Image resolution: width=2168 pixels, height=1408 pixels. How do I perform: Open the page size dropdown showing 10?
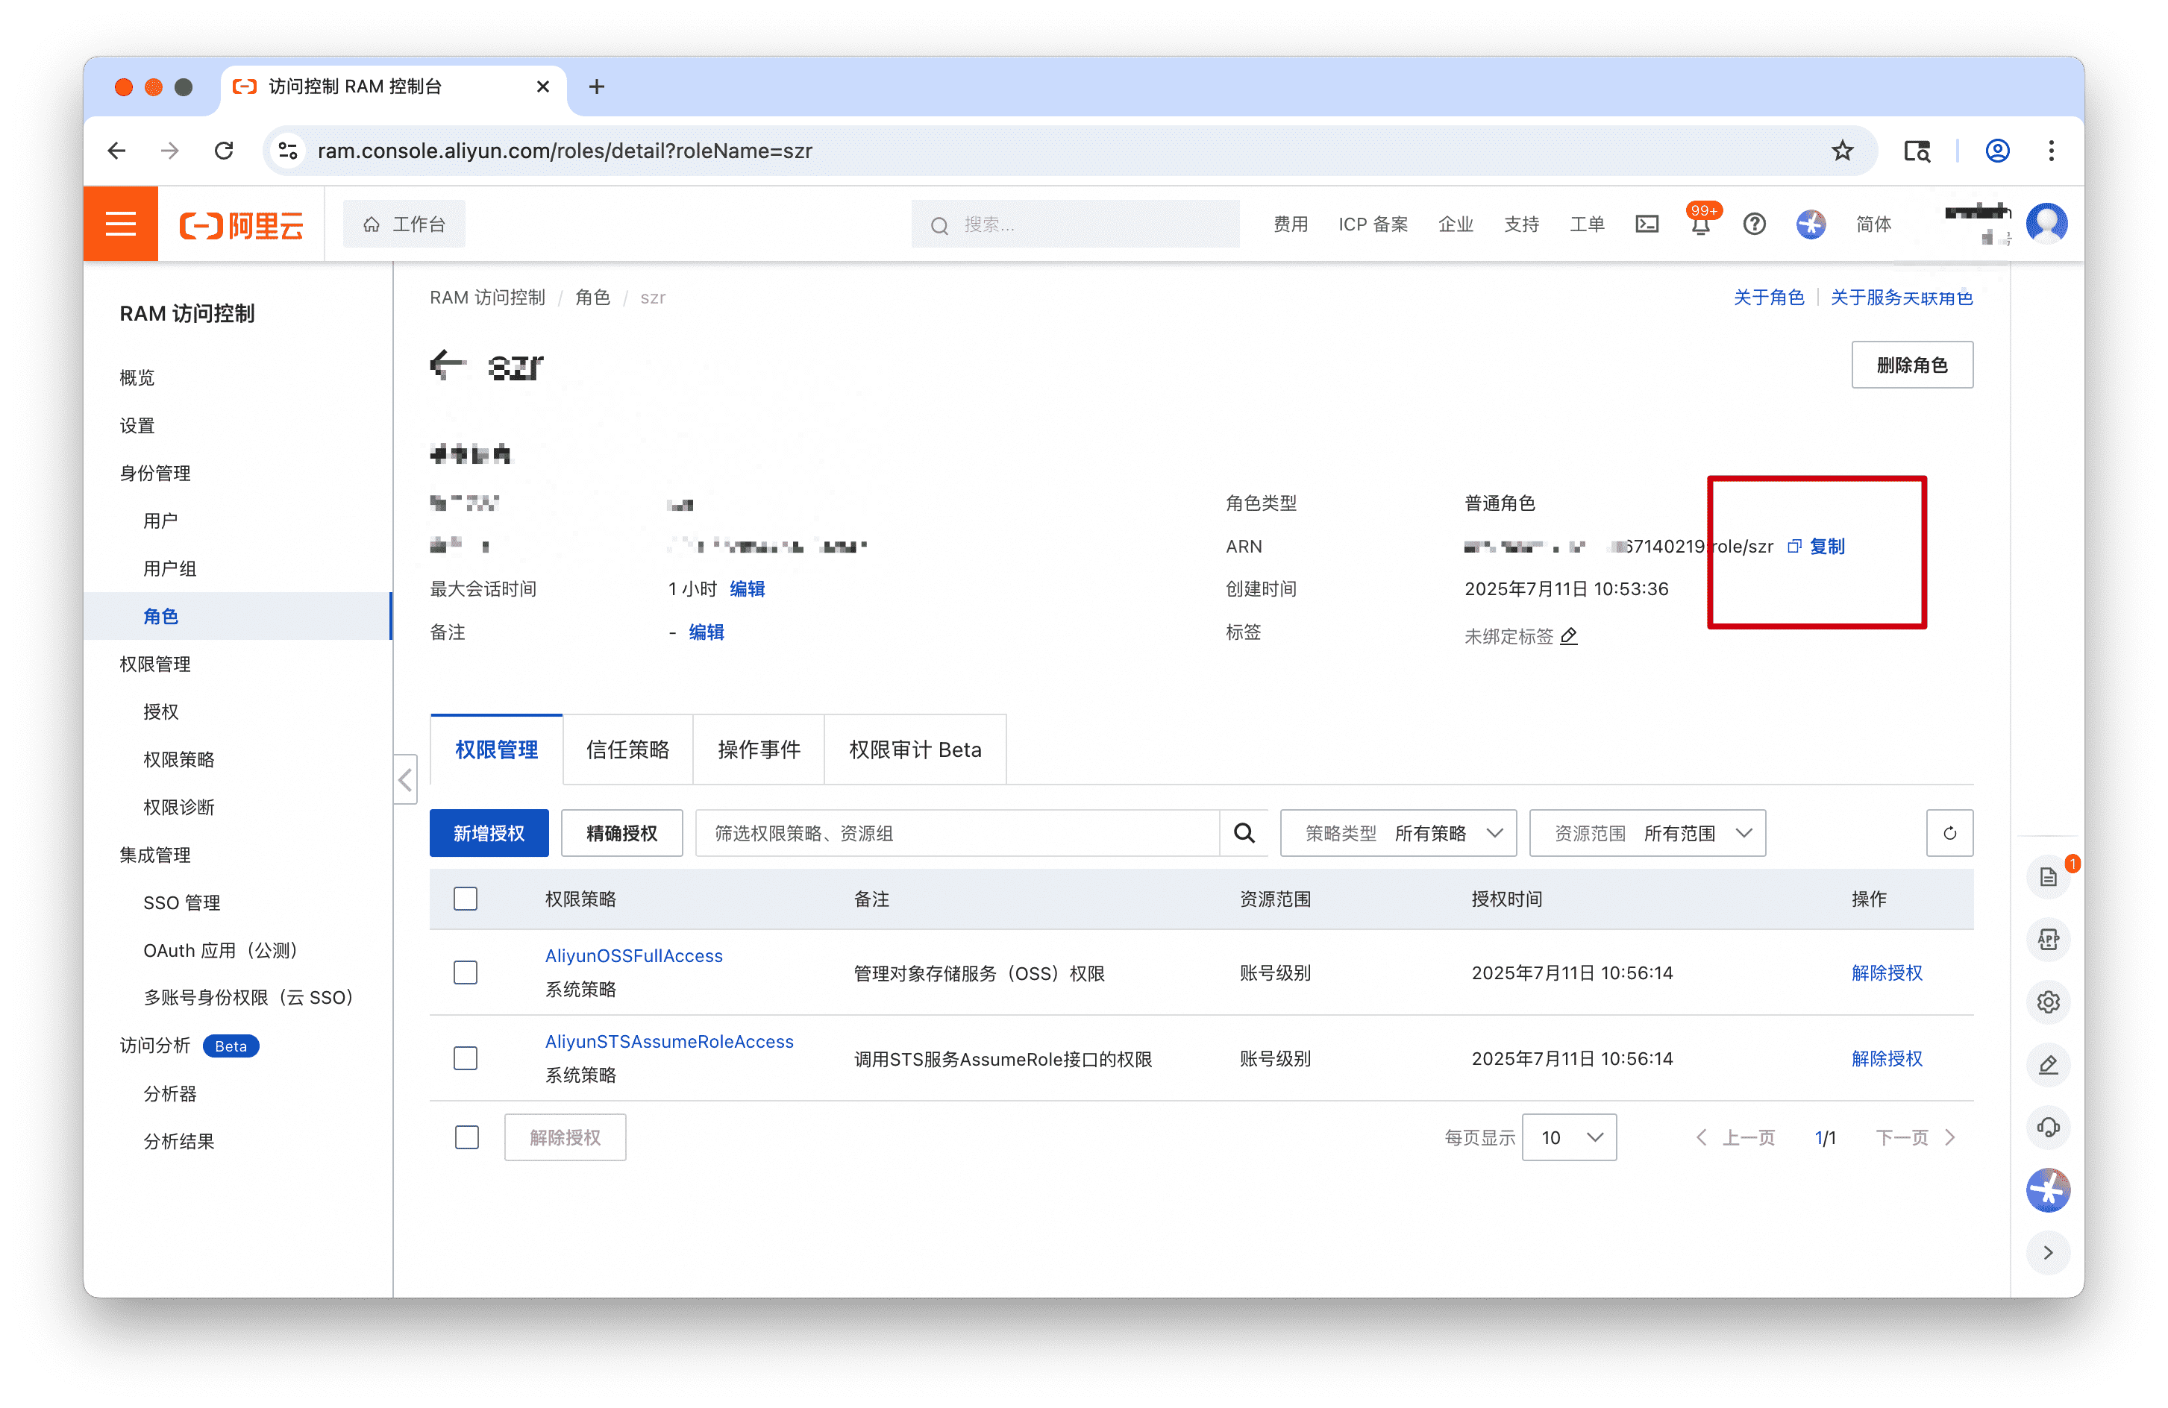tap(1569, 1137)
